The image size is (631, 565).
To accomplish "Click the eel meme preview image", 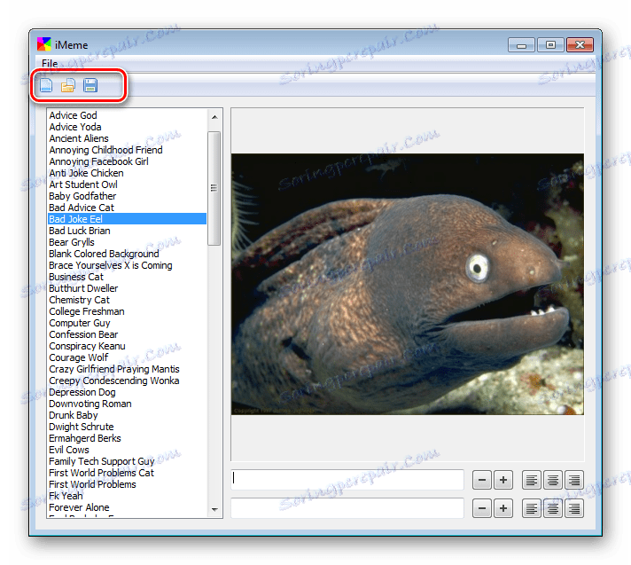I will (408, 284).
